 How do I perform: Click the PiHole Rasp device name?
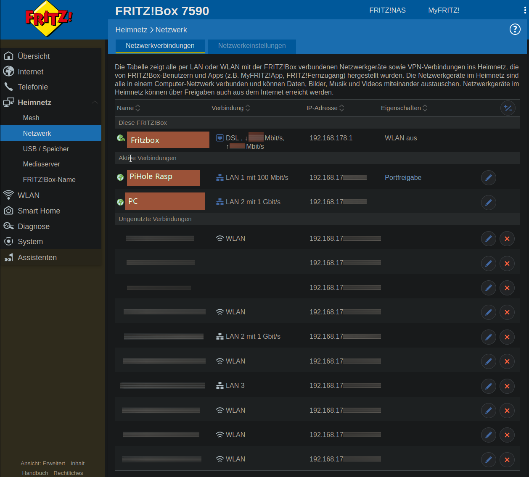coord(163,177)
